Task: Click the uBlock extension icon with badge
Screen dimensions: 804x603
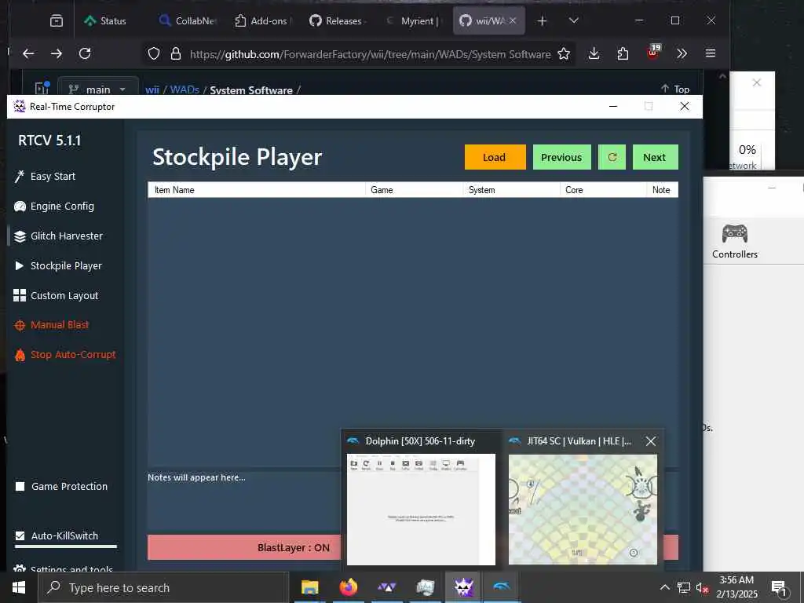Action: [x=652, y=53]
